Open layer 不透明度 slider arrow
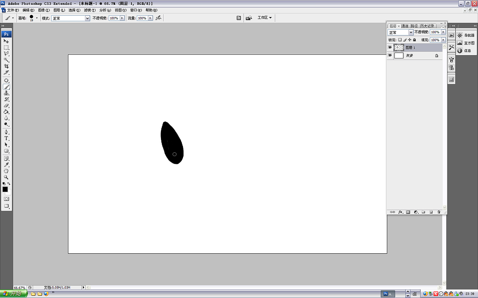 [x=443, y=32]
